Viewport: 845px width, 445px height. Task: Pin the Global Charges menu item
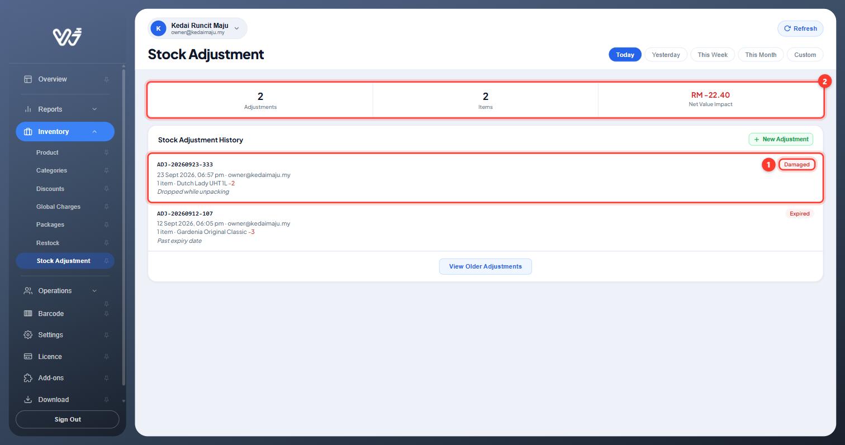pos(106,207)
